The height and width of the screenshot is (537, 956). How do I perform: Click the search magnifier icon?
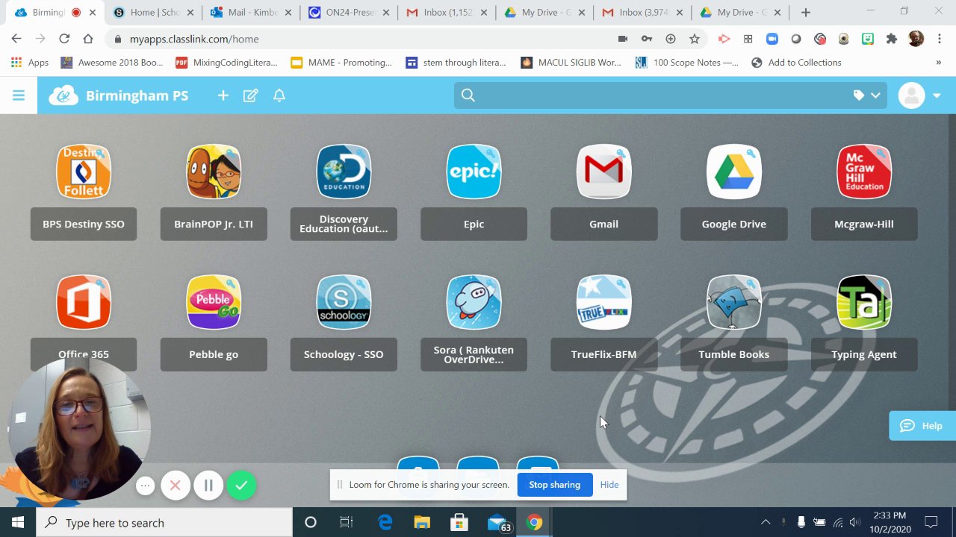pos(468,95)
